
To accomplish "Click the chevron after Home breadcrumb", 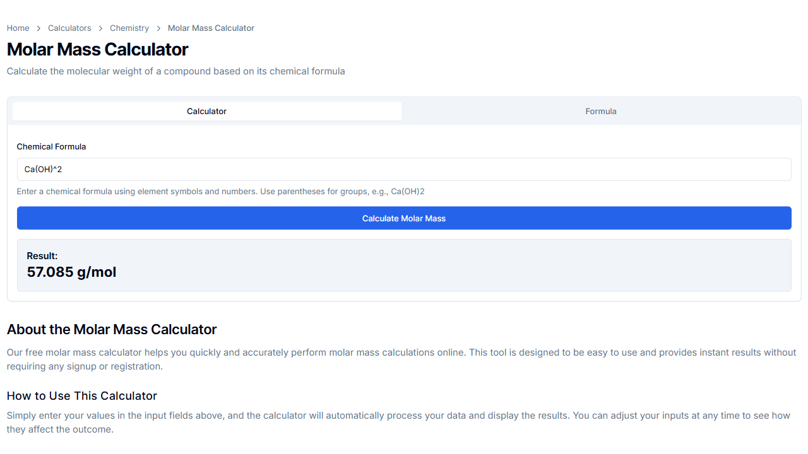I will tap(39, 28).
